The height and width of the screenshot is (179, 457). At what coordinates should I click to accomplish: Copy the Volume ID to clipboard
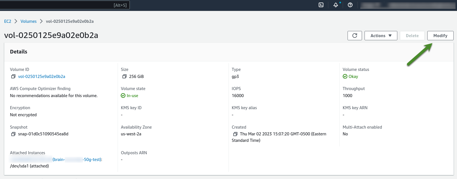[13, 77]
